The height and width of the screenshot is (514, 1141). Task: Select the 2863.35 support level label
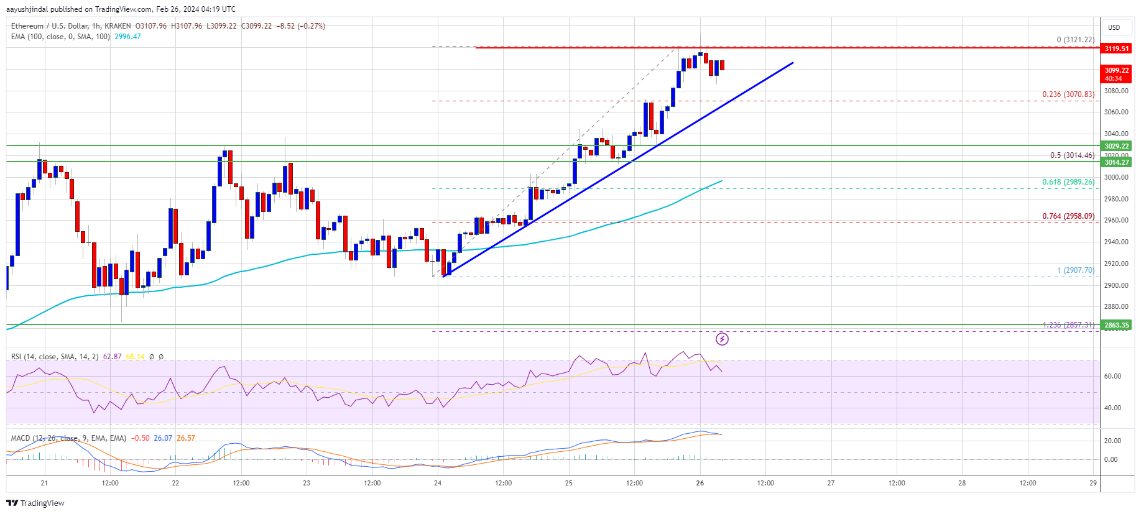click(1116, 325)
